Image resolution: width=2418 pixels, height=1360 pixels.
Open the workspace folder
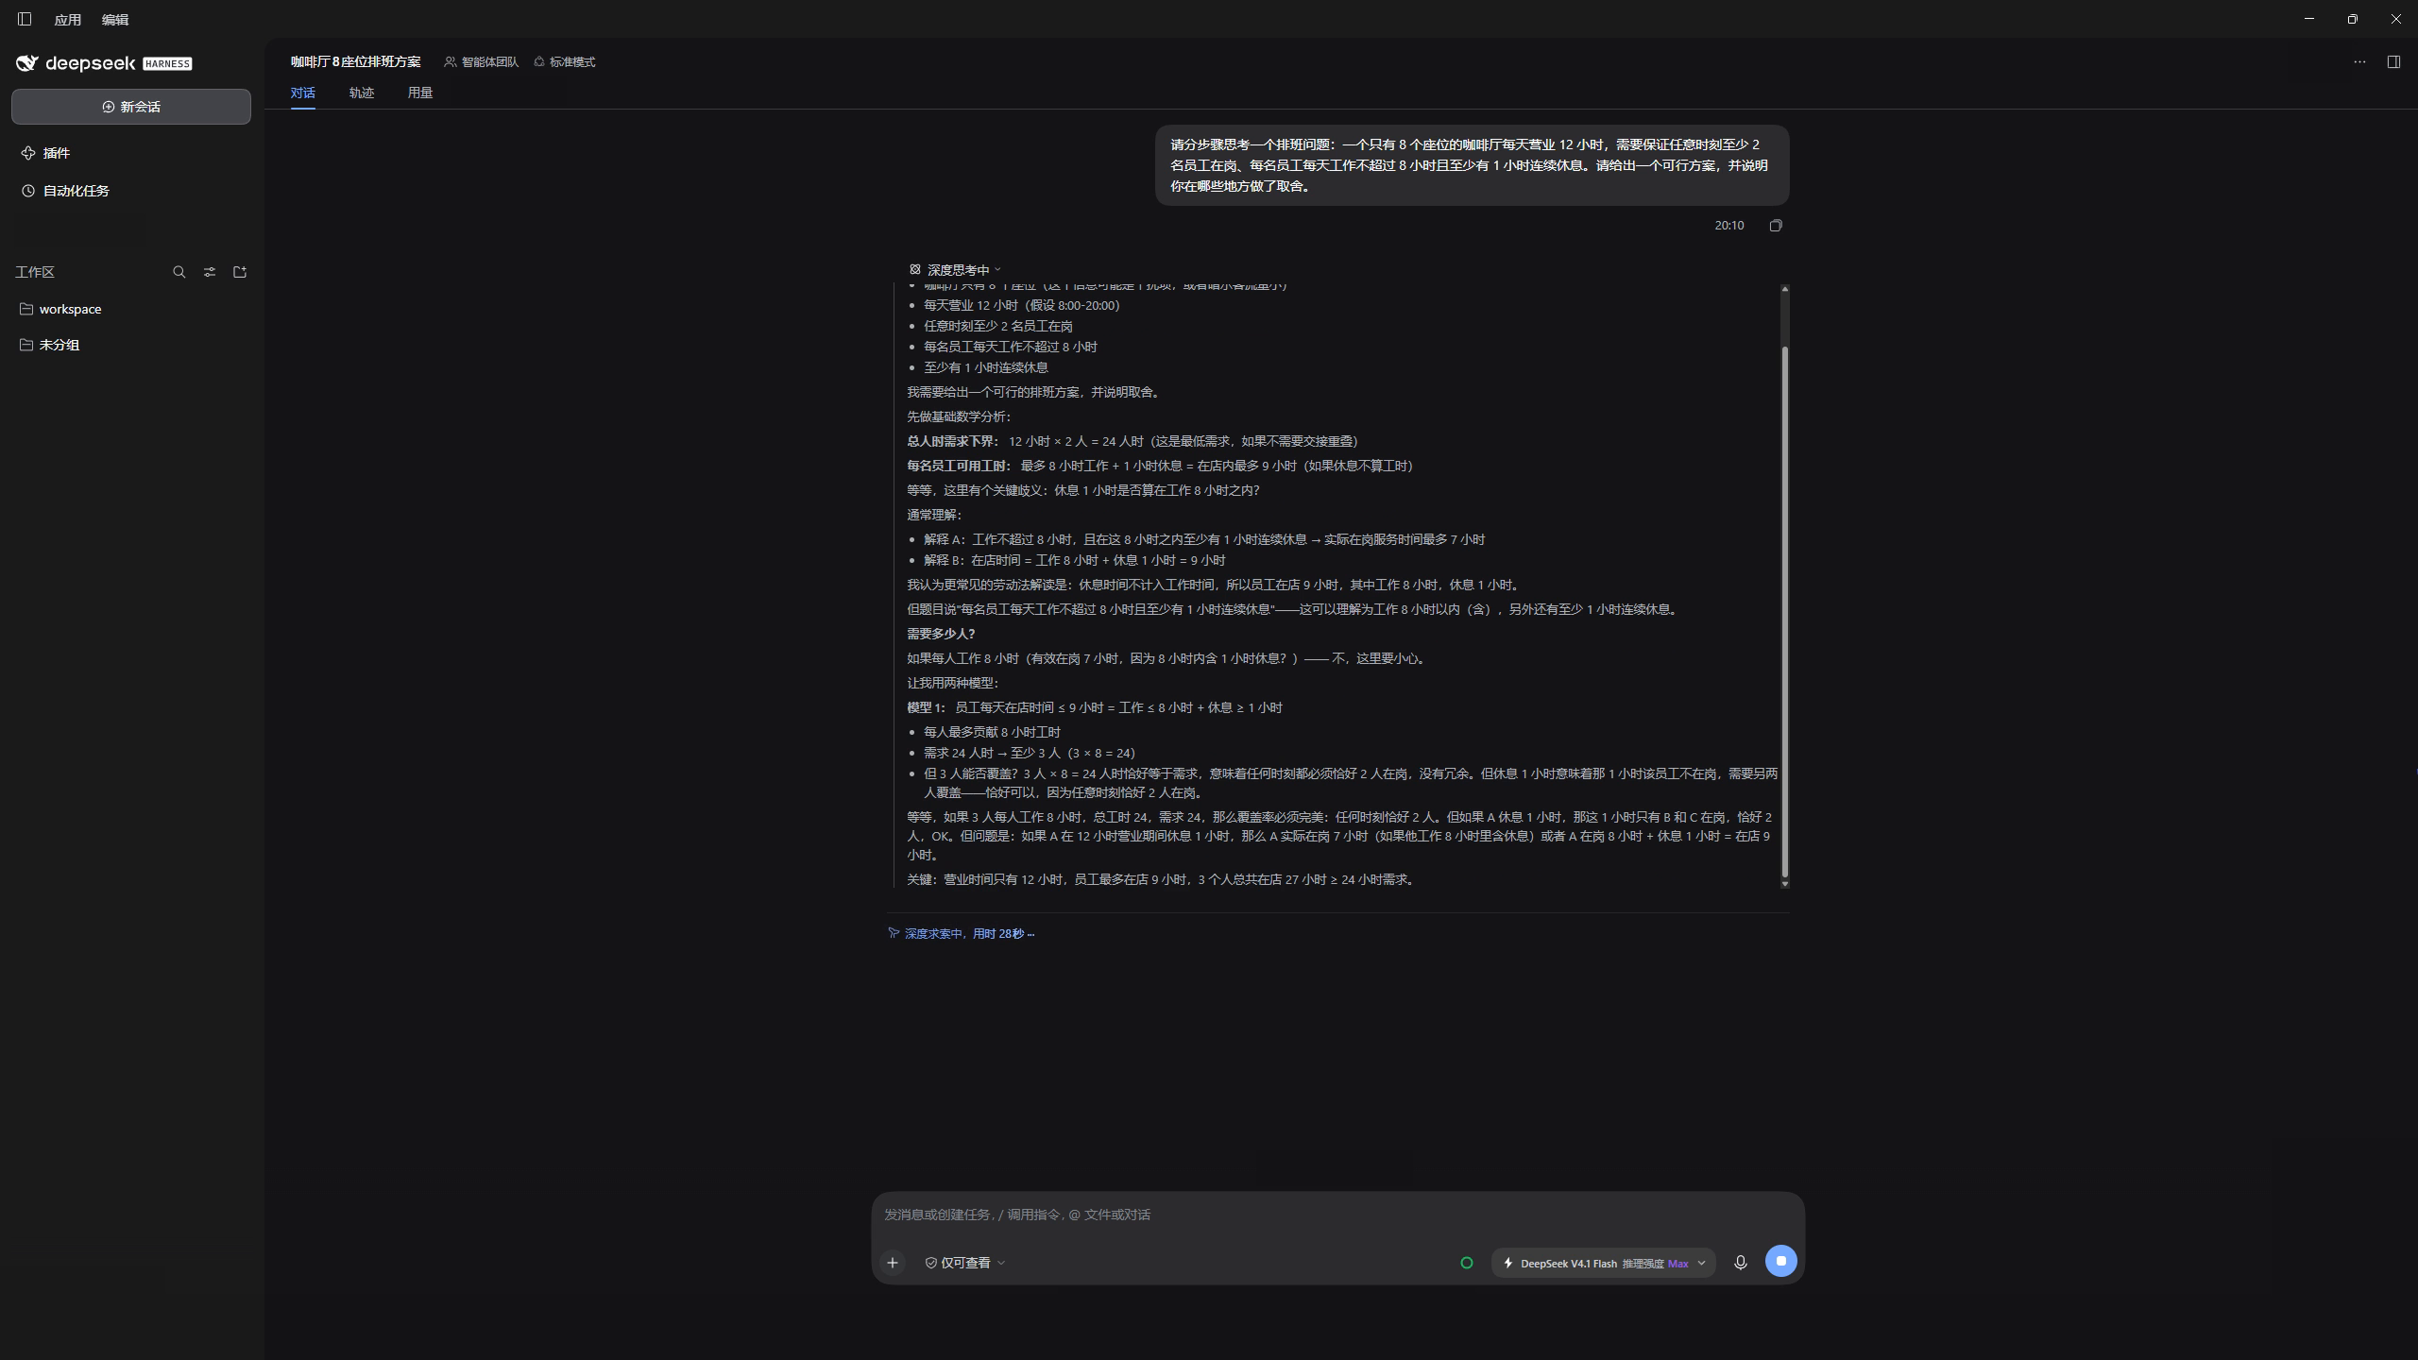tap(131, 309)
